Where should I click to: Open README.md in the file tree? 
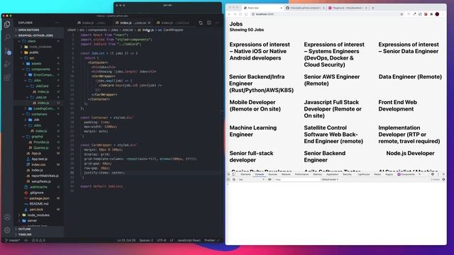coord(39,204)
